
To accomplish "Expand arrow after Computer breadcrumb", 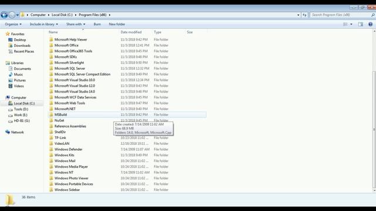I will click(49, 15).
